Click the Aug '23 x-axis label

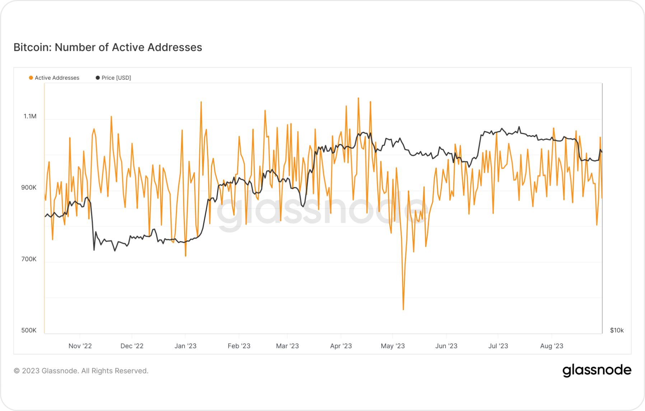point(552,346)
